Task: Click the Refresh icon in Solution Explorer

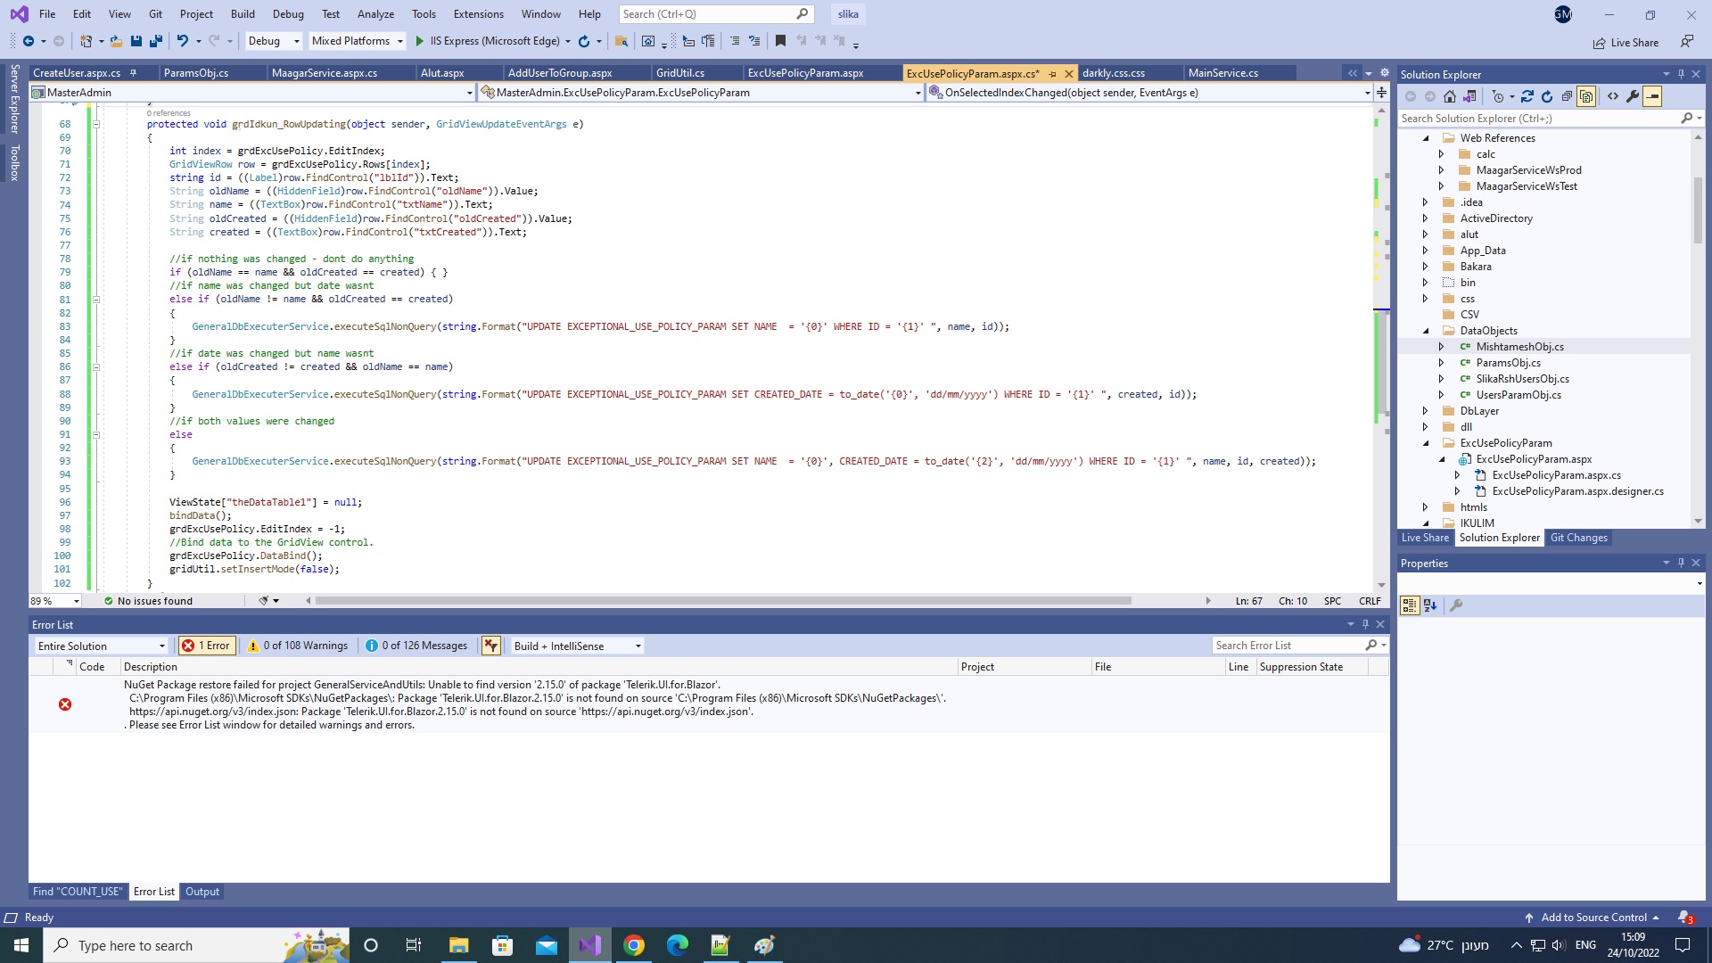Action: click(x=1547, y=96)
